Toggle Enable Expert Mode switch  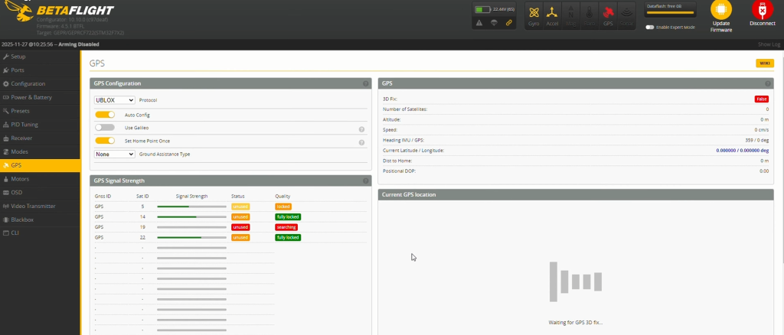tap(650, 27)
